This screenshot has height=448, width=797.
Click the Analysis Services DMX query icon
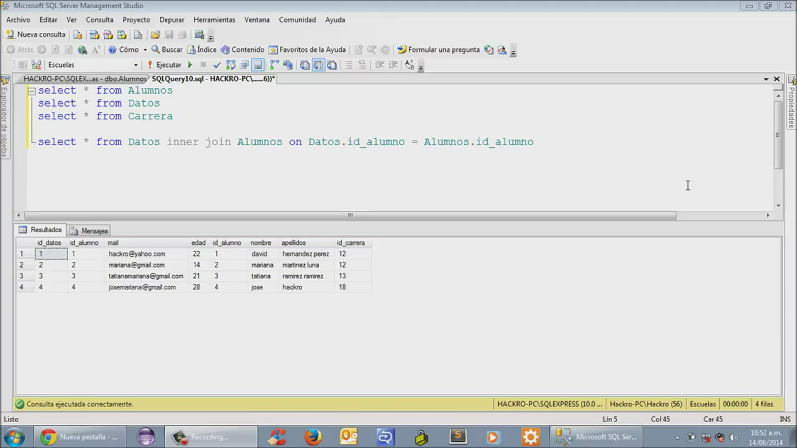108,35
